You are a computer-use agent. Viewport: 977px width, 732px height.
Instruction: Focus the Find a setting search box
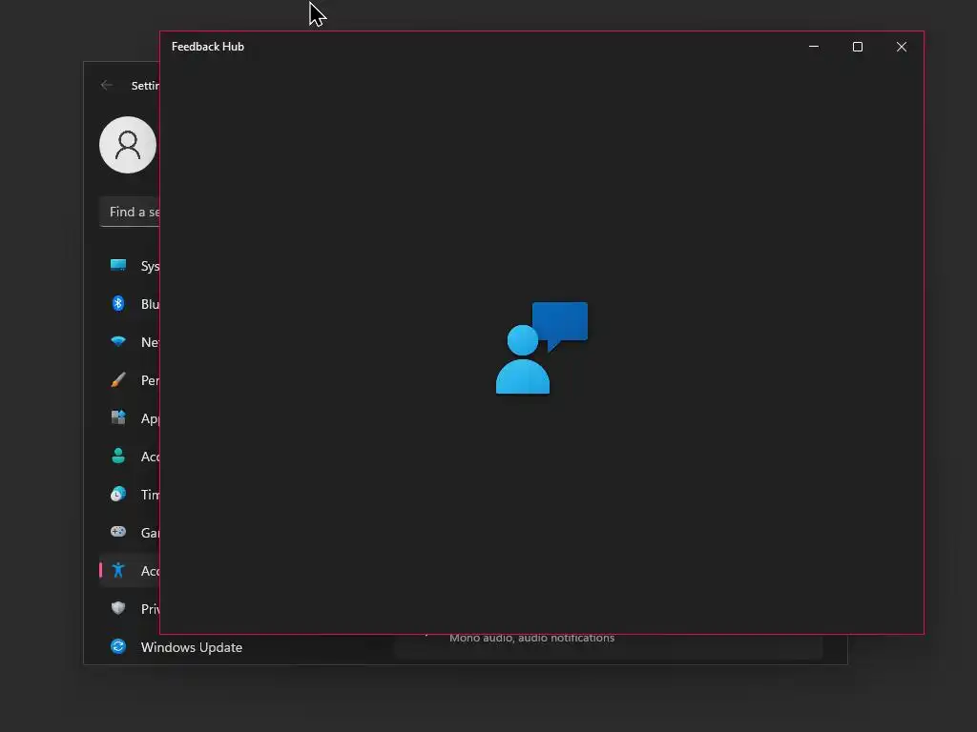pos(130,212)
